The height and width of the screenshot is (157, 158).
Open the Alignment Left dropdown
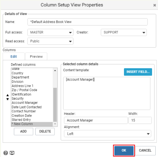(x=108, y=134)
